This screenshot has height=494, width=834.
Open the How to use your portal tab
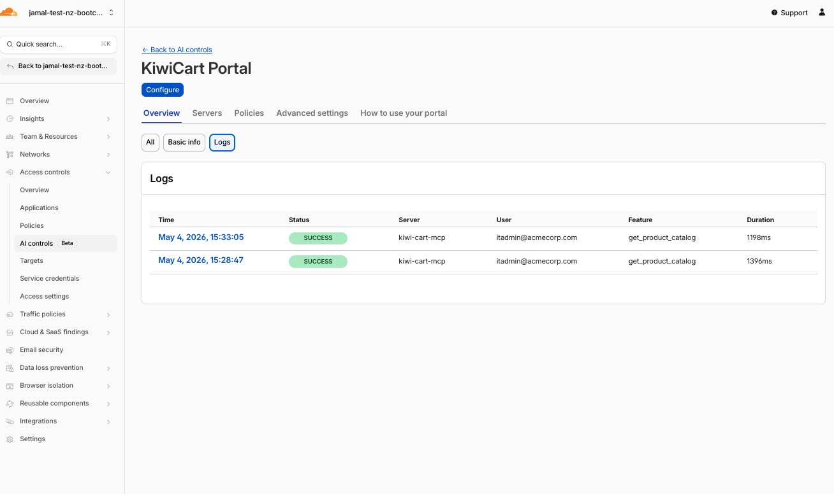[404, 113]
